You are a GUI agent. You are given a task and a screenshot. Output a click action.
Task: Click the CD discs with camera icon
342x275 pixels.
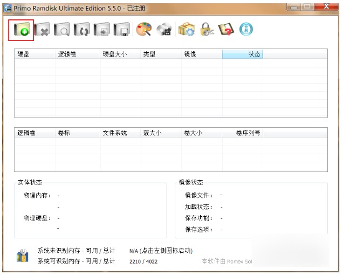pyautogui.click(x=164, y=29)
